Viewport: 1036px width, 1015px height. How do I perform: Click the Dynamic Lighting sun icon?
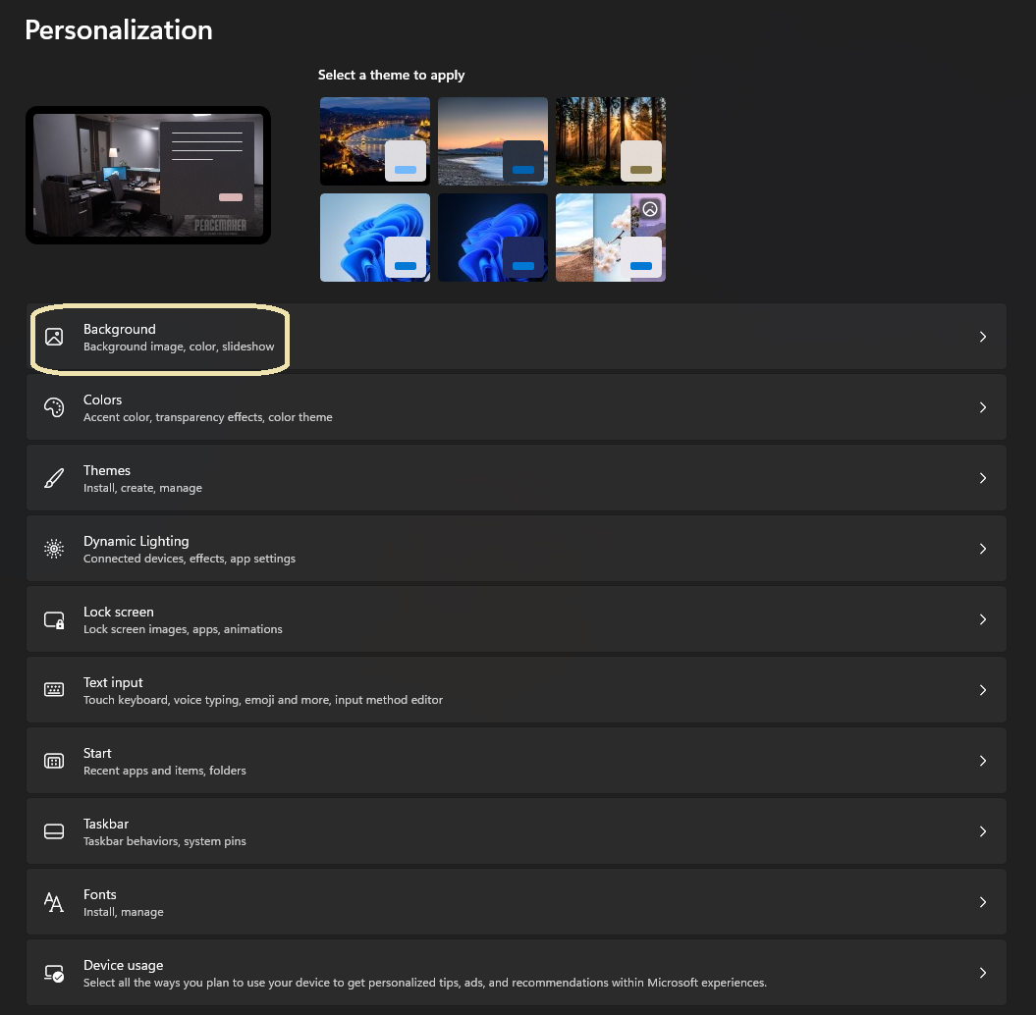click(x=54, y=548)
